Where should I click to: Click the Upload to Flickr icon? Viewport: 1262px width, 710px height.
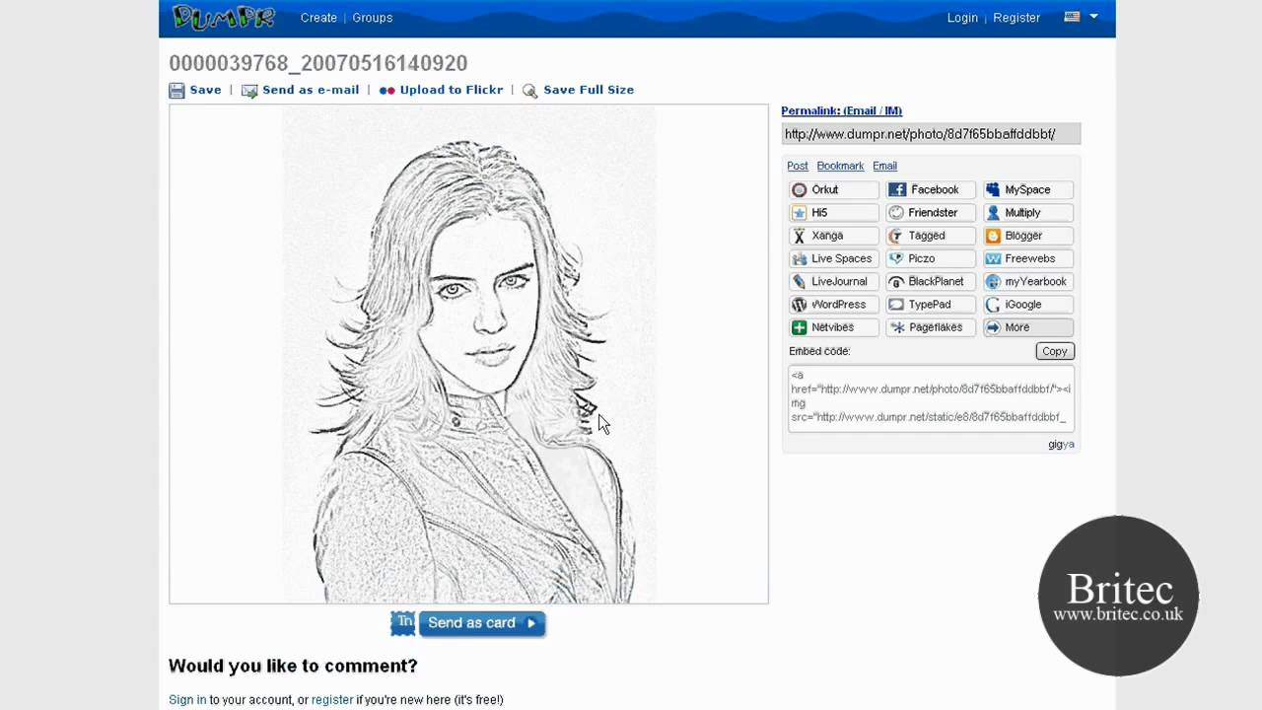pos(386,90)
